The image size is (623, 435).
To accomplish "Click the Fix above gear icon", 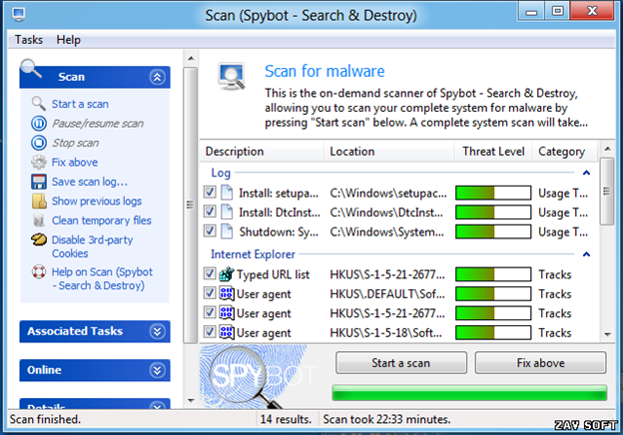I will (x=39, y=162).
